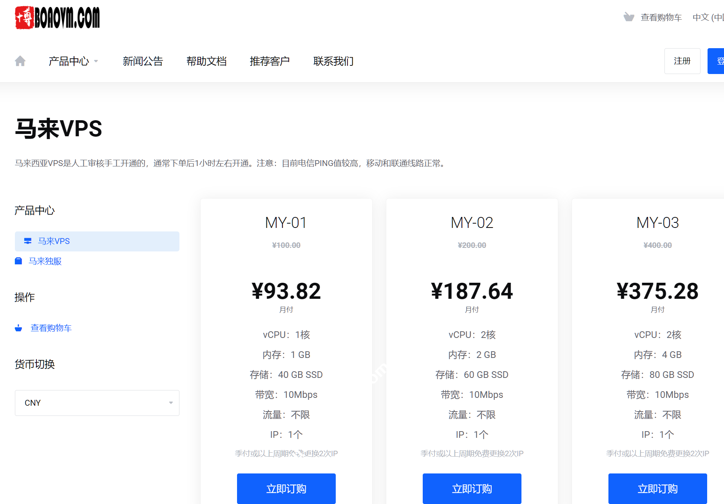Click the server icon next to 马来VPS

[27, 241]
